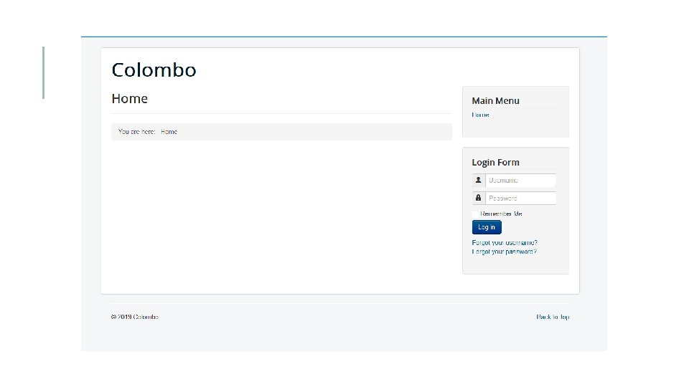The width and height of the screenshot is (689, 387).
Task: Focus the Username input field
Action: click(521, 181)
